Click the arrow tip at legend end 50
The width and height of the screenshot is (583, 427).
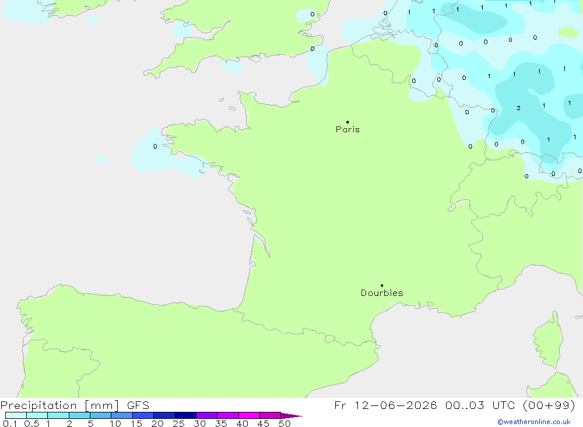tap(291, 415)
